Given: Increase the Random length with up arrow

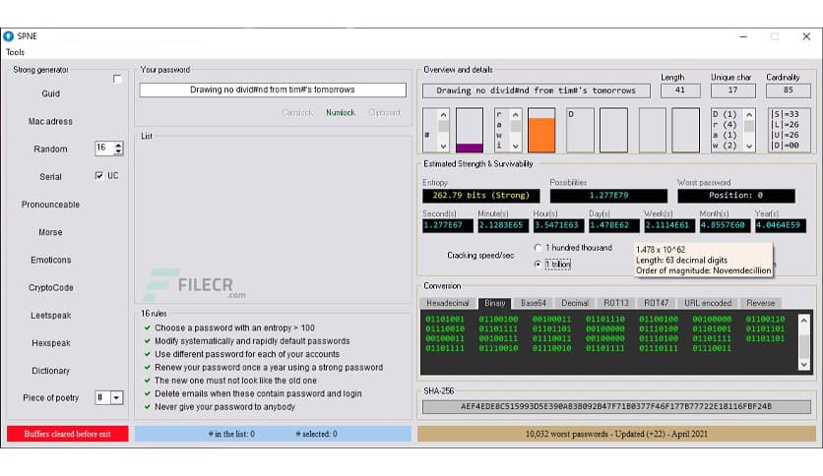Looking at the screenshot, I should [119, 145].
